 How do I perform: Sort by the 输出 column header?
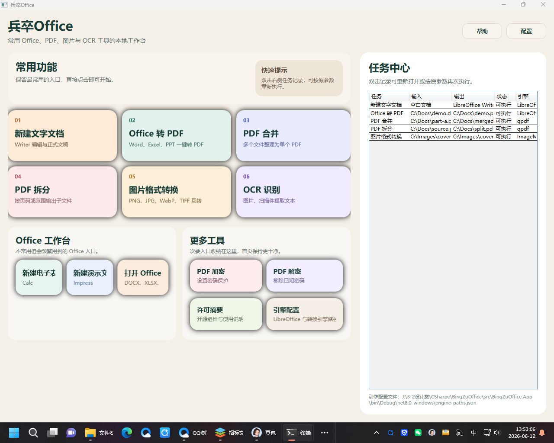pyautogui.click(x=473, y=96)
